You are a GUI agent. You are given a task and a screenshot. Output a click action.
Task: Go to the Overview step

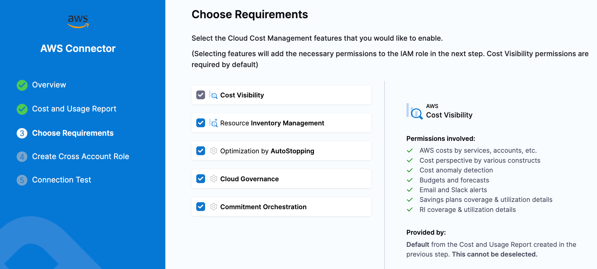point(49,85)
